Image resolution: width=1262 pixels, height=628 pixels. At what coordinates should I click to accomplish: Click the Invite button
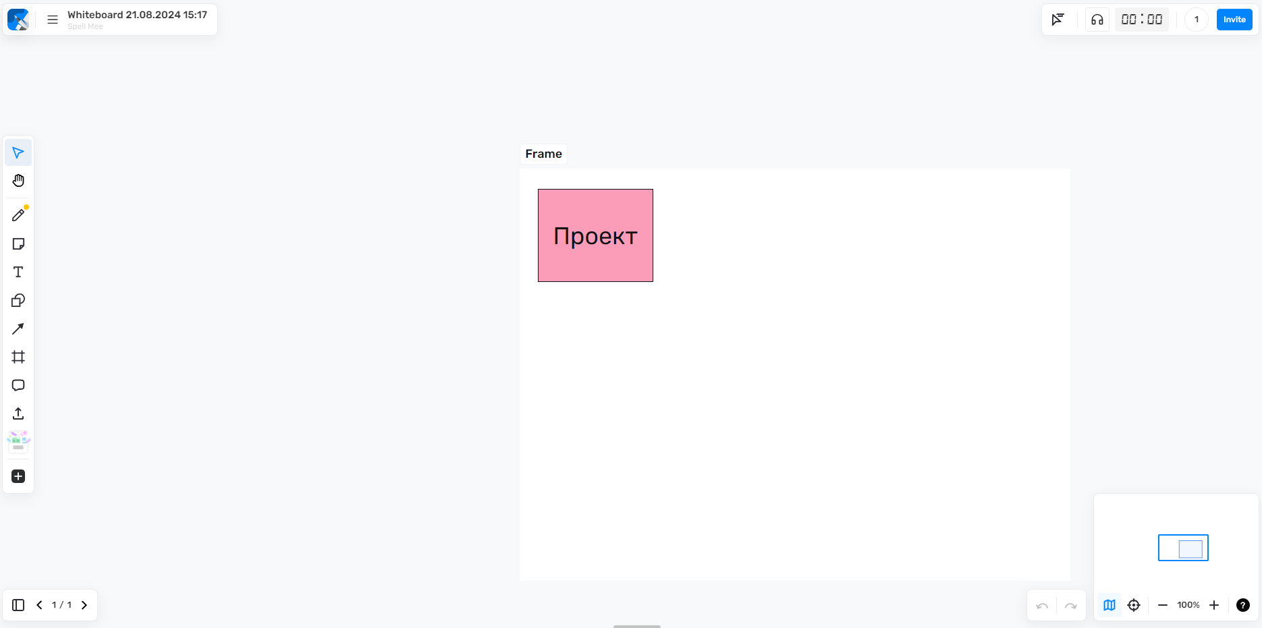tap(1234, 20)
